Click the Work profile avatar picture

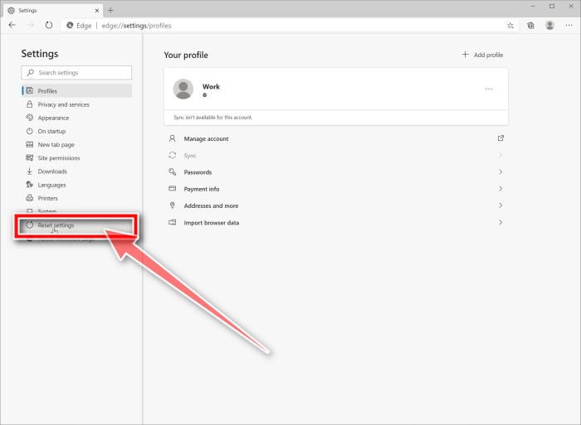click(183, 89)
